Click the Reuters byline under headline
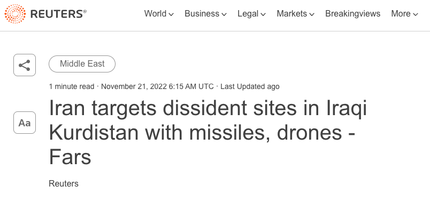The image size is (430, 202). tap(64, 183)
